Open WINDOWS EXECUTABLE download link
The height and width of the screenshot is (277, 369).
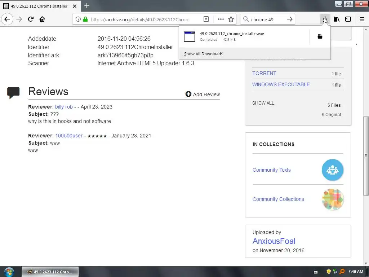[x=281, y=84]
